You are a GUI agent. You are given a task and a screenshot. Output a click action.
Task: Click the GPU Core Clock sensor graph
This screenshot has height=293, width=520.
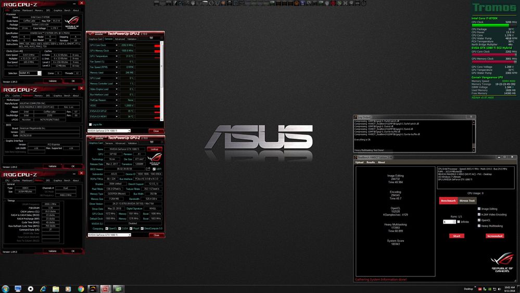click(147, 45)
